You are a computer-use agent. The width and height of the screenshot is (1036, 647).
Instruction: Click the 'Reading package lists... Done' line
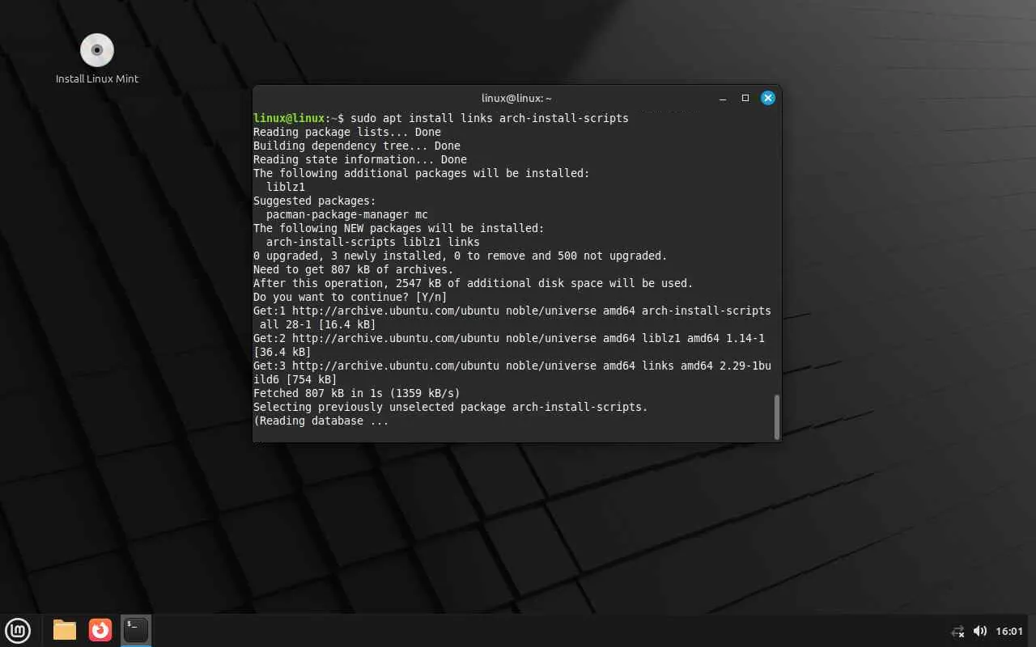pyautogui.click(x=347, y=132)
